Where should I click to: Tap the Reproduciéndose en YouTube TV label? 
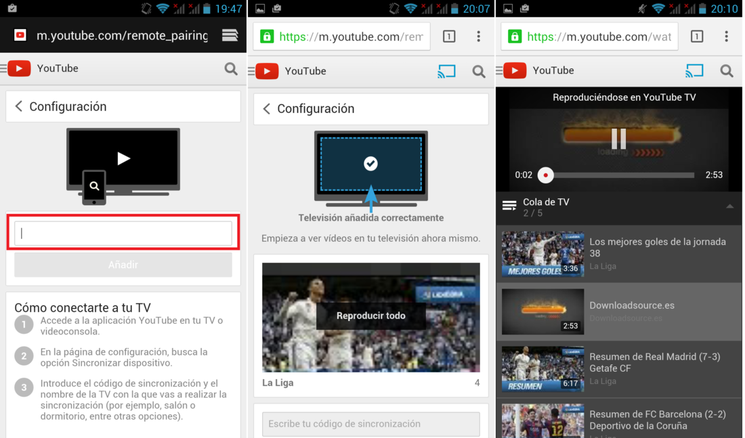[624, 97]
